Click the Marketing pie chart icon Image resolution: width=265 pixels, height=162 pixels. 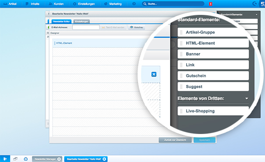[106, 4]
